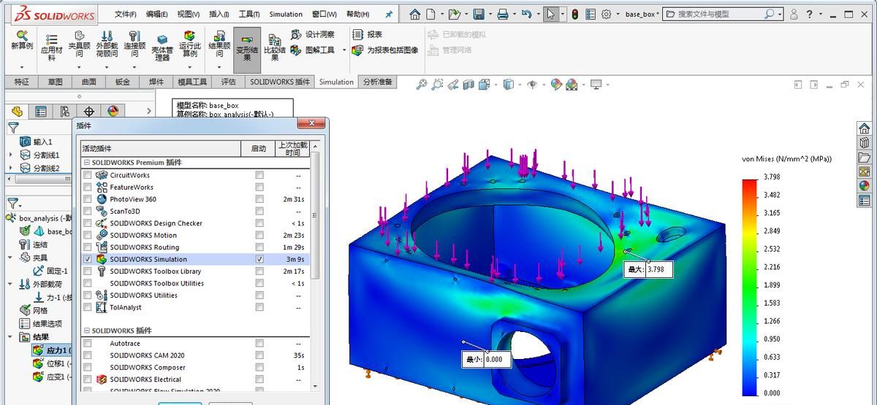
Task: Click the 报表 (Report) icon
Action: (x=368, y=34)
